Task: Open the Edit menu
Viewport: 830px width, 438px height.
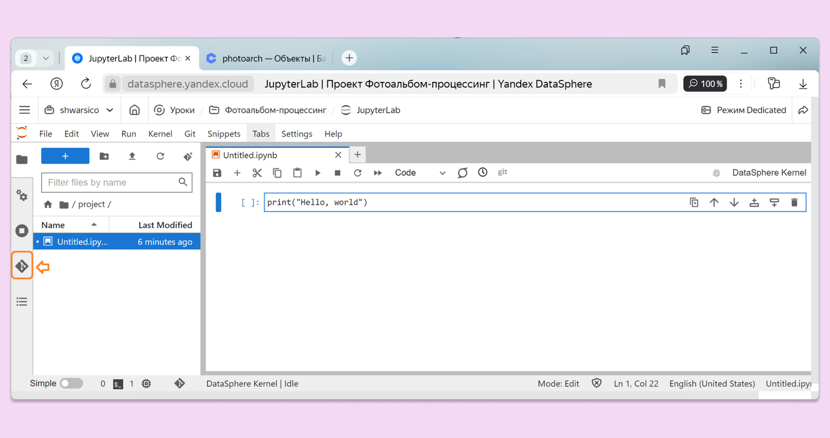Action: [71, 134]
